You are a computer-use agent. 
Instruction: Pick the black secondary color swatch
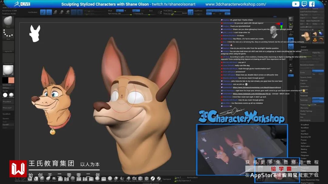(5, 80)
